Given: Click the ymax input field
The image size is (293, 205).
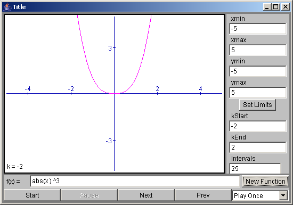Looking at the screenshot, I should 258,93.
